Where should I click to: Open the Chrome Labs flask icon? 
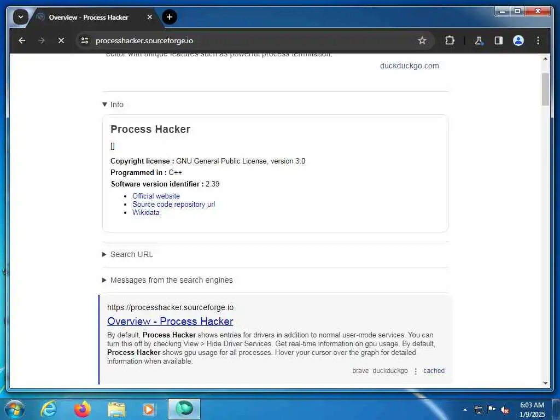479,40
